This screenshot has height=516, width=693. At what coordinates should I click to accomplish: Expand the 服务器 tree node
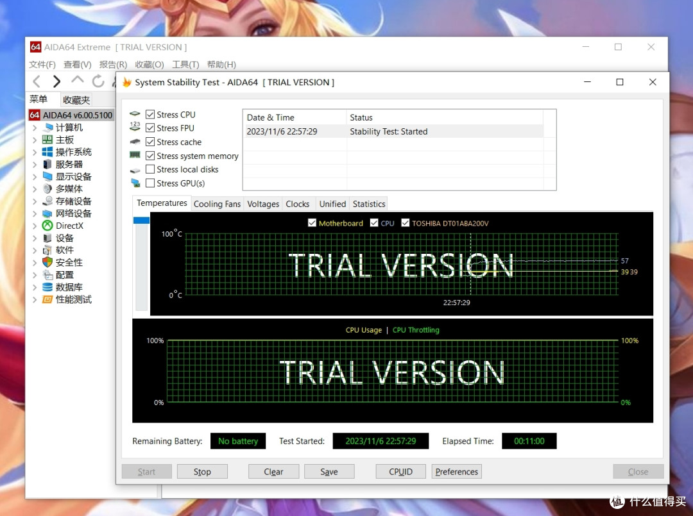(x=35, y=165)
